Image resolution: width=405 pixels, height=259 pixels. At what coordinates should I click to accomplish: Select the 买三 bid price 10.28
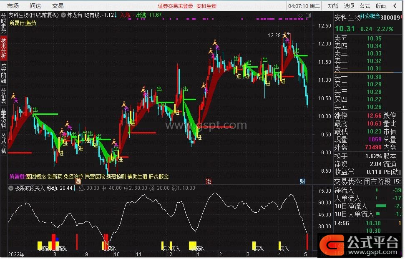(374, 92)
